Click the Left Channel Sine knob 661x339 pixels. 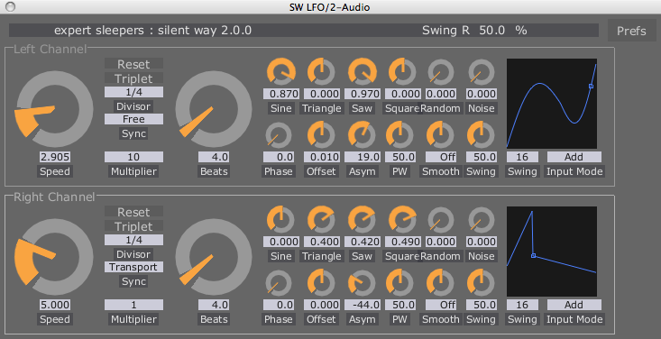(280, 72)
